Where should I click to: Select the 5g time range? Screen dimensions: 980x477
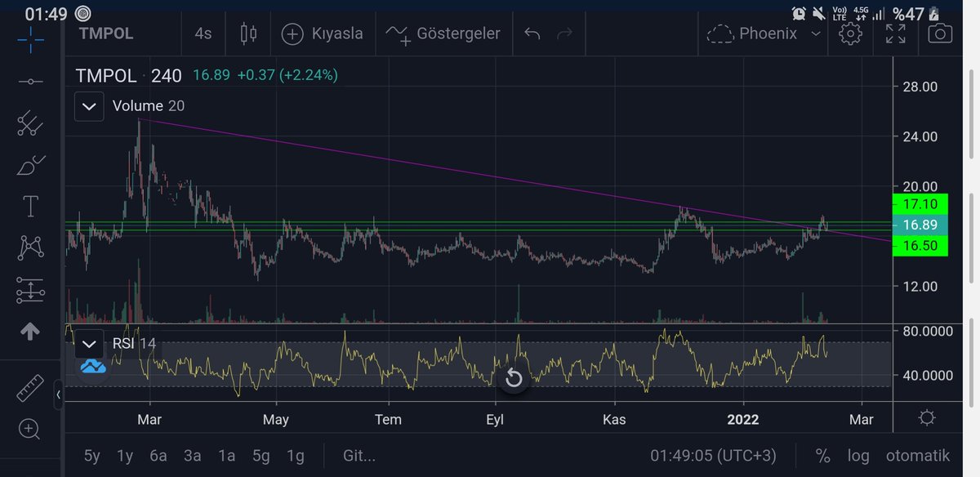pyautogui.click(x=261, y=456)
